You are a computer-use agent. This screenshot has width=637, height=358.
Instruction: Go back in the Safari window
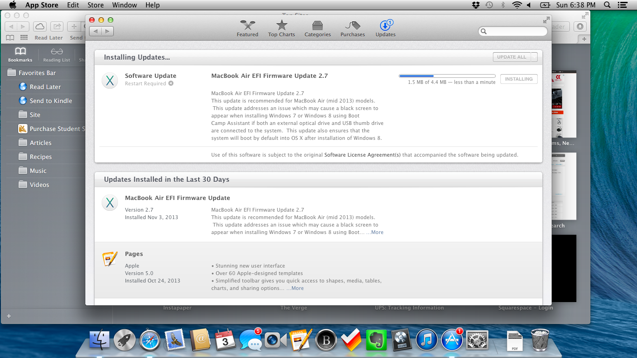pos(11,27)
